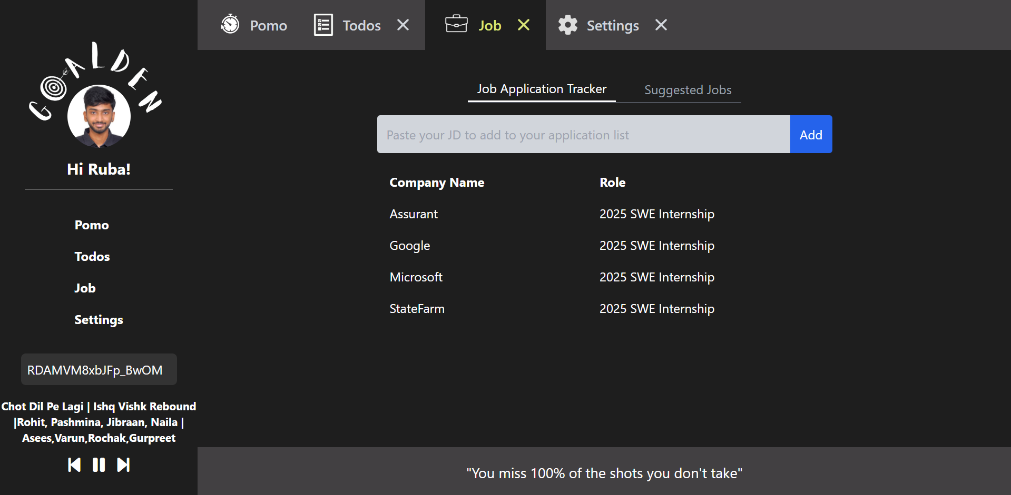Click the motivational quote in footer
The width and height of the screenshot is (1011, 495).
coord(604,473)
